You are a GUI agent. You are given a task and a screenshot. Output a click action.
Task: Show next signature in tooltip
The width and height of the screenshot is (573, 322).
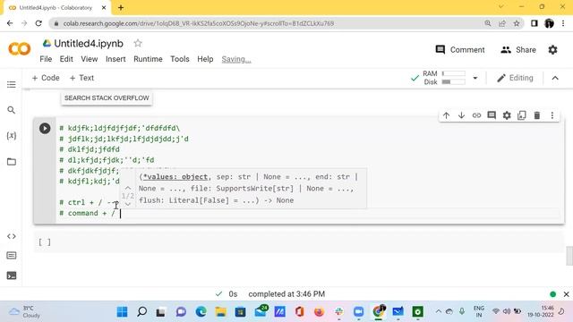(128, 204)
